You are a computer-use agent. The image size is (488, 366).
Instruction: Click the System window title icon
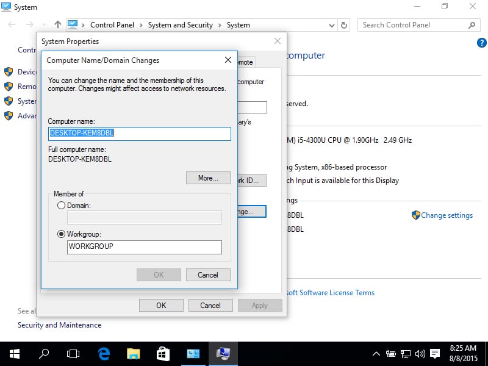[6, 7]
